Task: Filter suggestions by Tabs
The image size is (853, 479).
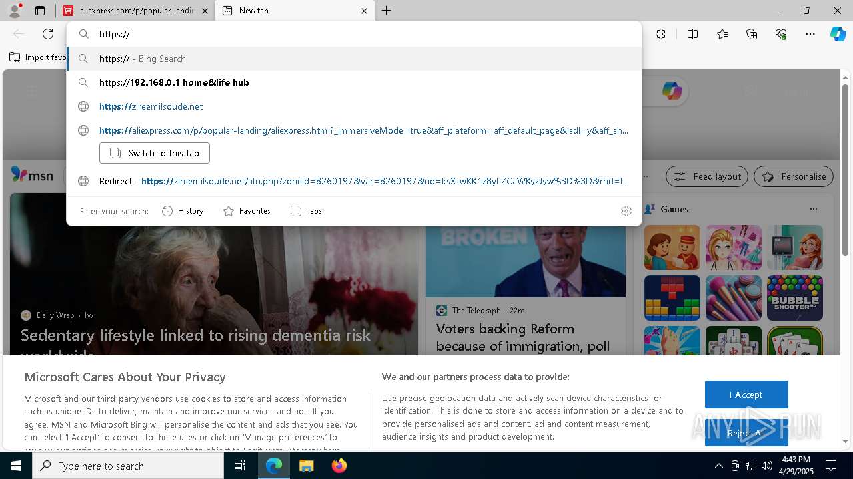Action: coord(306,211)
